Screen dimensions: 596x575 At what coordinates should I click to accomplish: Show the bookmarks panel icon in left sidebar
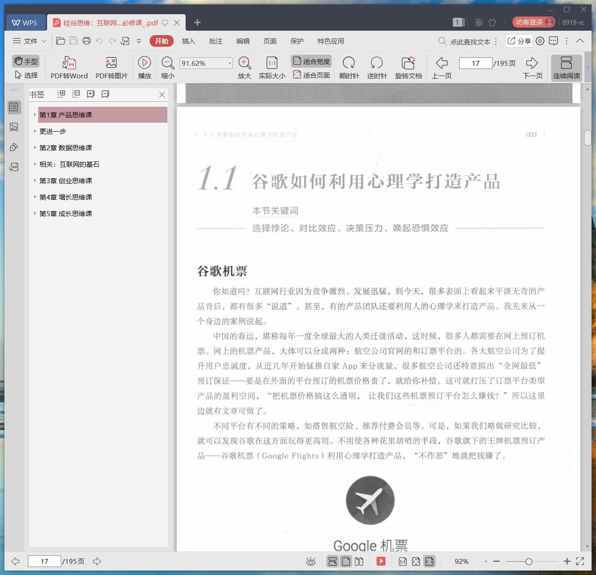(14, 107)
